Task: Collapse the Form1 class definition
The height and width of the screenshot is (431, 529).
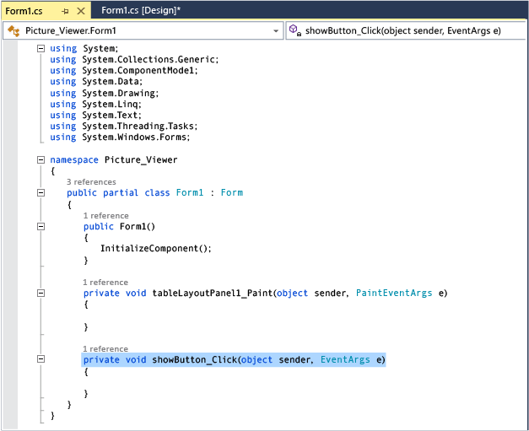Action: [40, 193]
